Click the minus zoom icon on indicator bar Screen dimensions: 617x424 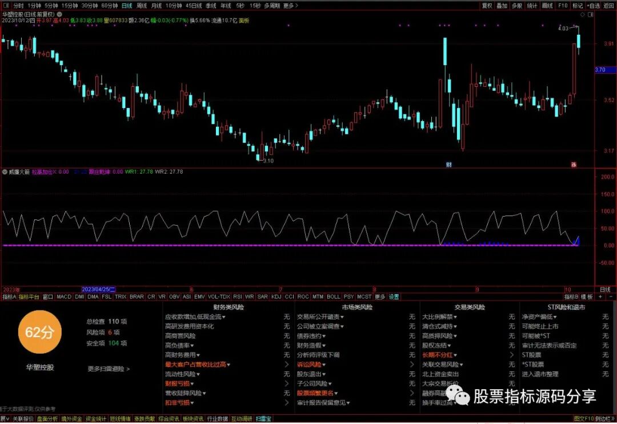click(611, 297)
